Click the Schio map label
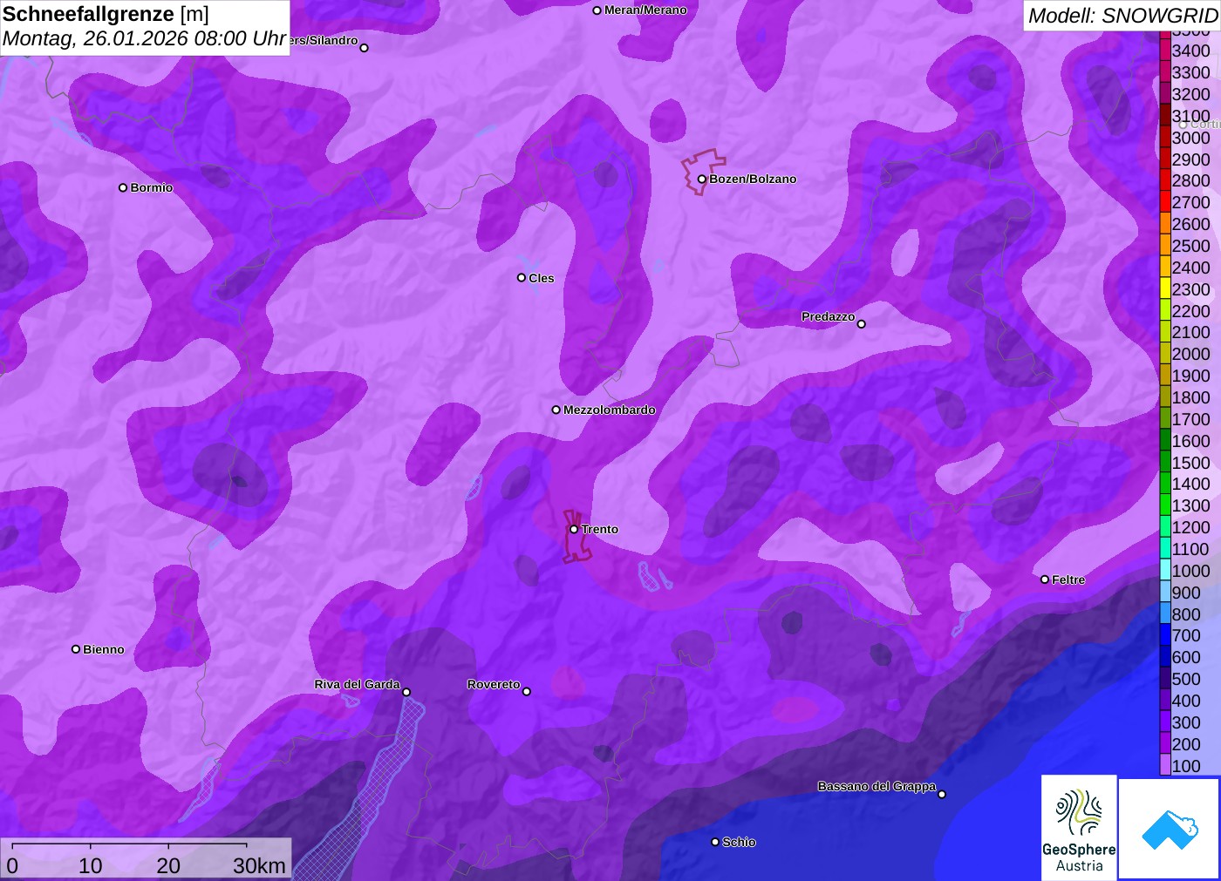Viewport: 1221px width, 881px height. pos(739,842)
